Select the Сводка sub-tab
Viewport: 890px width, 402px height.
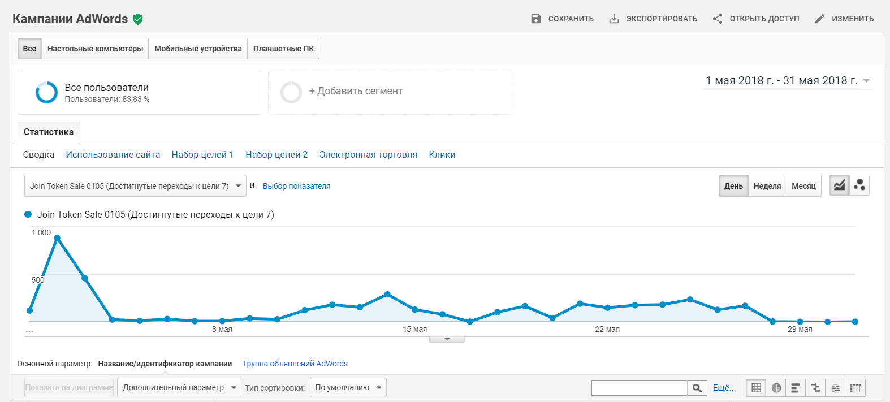coord(38,154)
